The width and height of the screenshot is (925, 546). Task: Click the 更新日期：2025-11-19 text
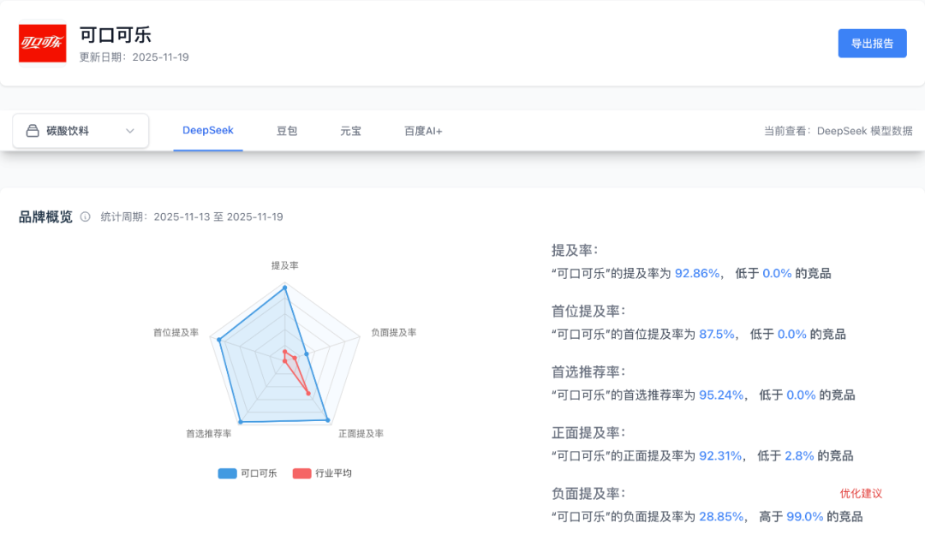click(x=134, y=57)
